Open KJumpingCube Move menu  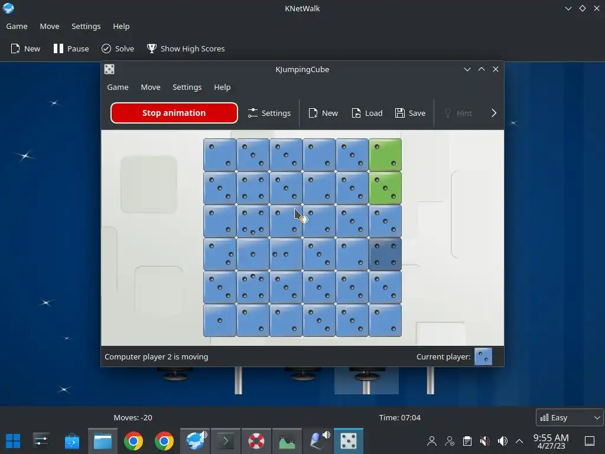coord(151,87)
